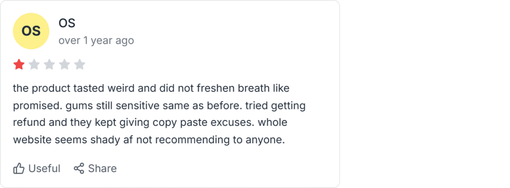Click the "over 1 year ago" timestamp

coord(96,41)
